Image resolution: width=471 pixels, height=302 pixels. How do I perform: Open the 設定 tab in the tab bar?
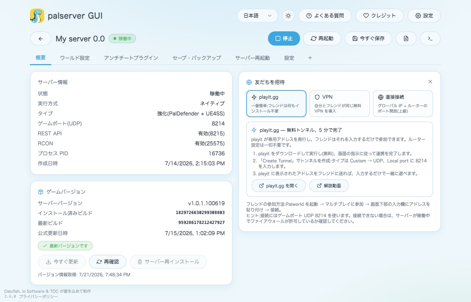pos(289,58)
